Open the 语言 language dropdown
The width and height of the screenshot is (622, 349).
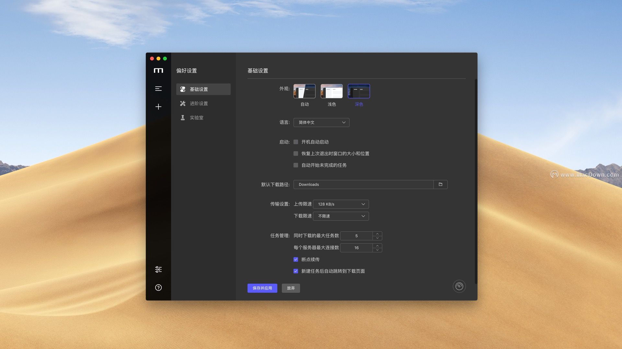coord(321,122)
